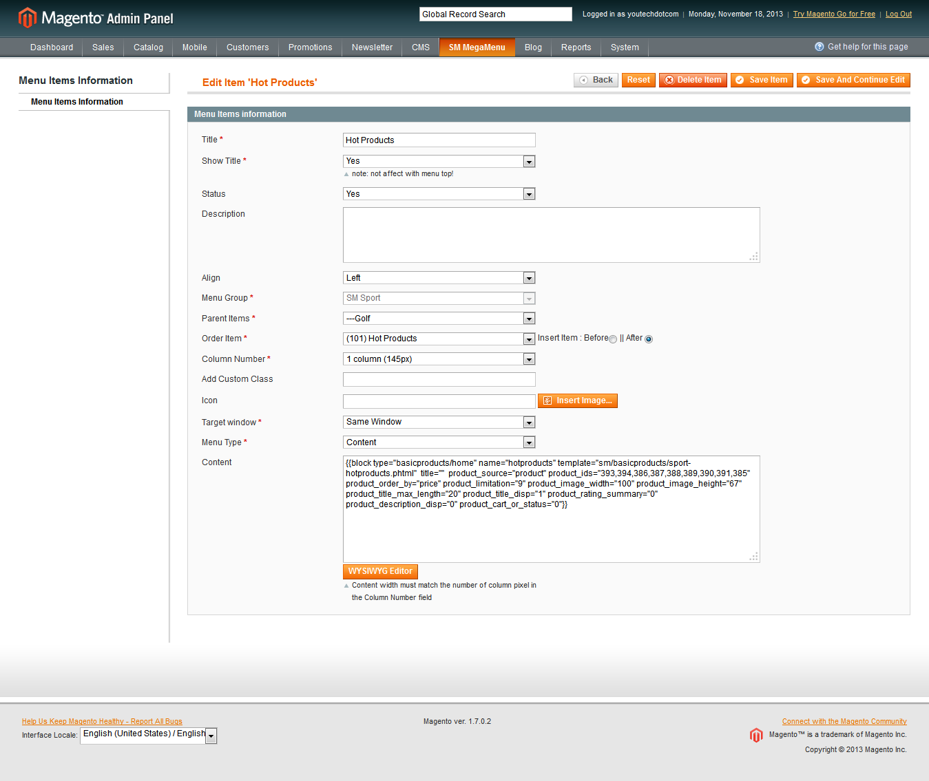Click the Title input field
929x781 pixels.
pyautogui.click(x=439, y=140)
